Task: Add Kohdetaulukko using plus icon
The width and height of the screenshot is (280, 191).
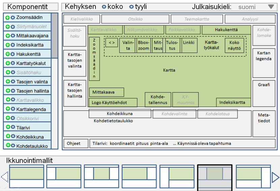Action: 7,145
